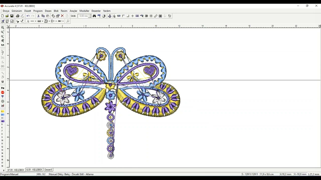321x180 pixels.
Task: Set view to 1:1 scale
Action: tap(3, 45)
